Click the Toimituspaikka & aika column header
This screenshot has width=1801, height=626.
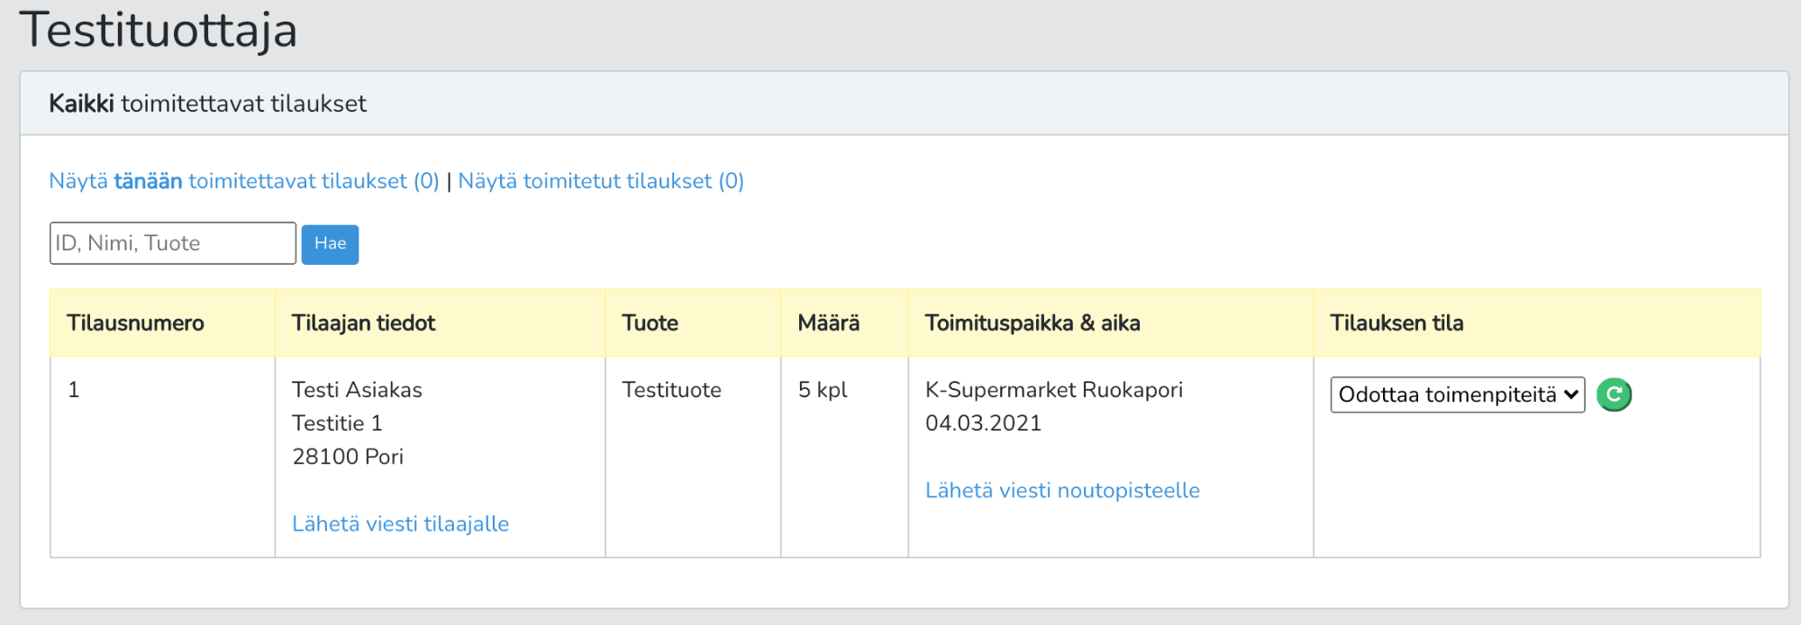tap(1032, 322)
